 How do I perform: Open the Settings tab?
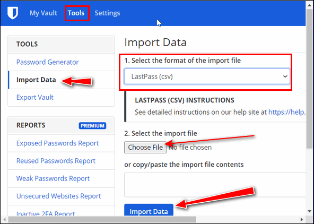coord(107,13)
